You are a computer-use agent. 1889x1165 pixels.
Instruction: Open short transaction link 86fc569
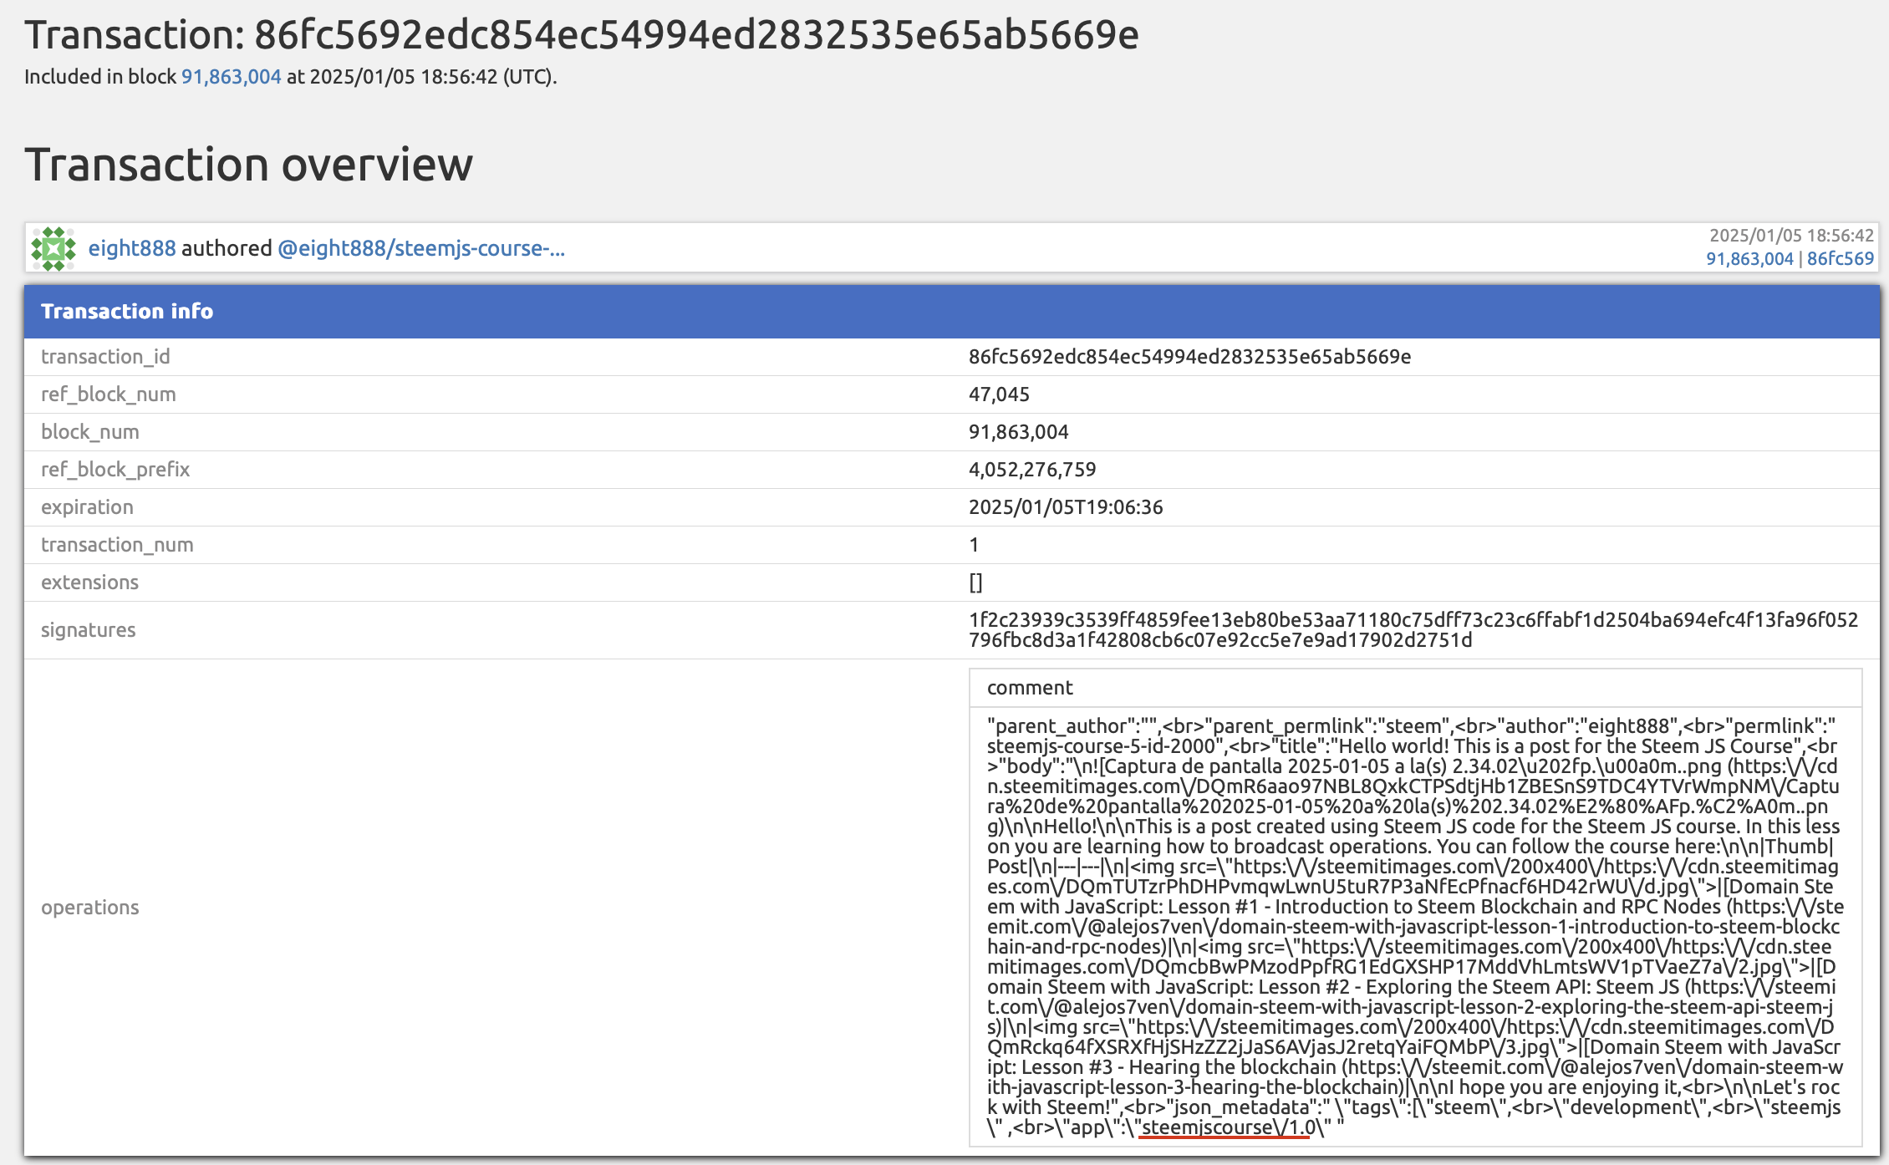pyautogui.click(x=1840, y=259)
